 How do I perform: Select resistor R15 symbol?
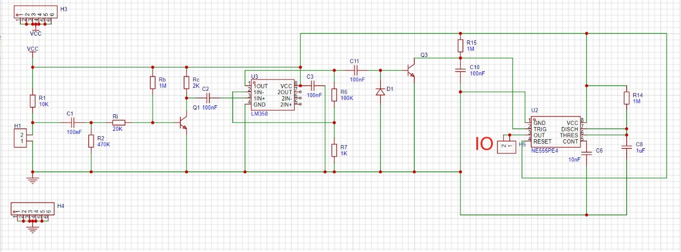pyautogui.click(x=461, y=46)
